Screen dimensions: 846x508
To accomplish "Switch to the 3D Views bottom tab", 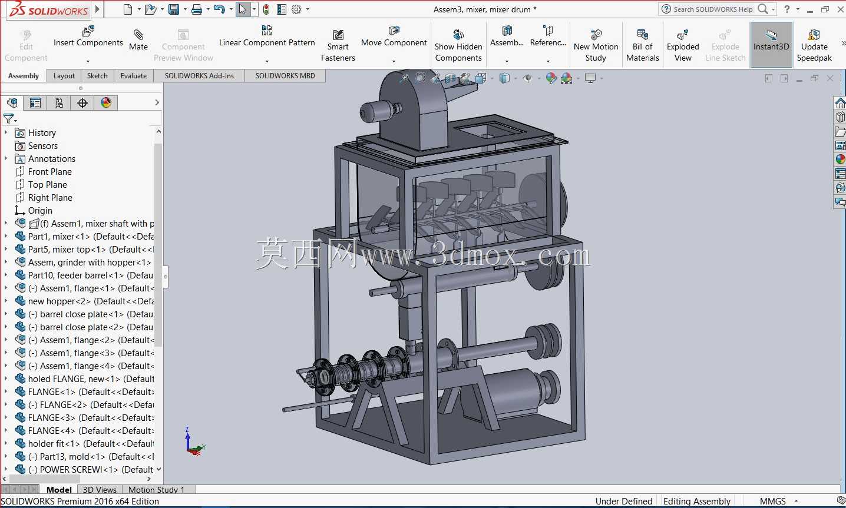I will point(100,490).
